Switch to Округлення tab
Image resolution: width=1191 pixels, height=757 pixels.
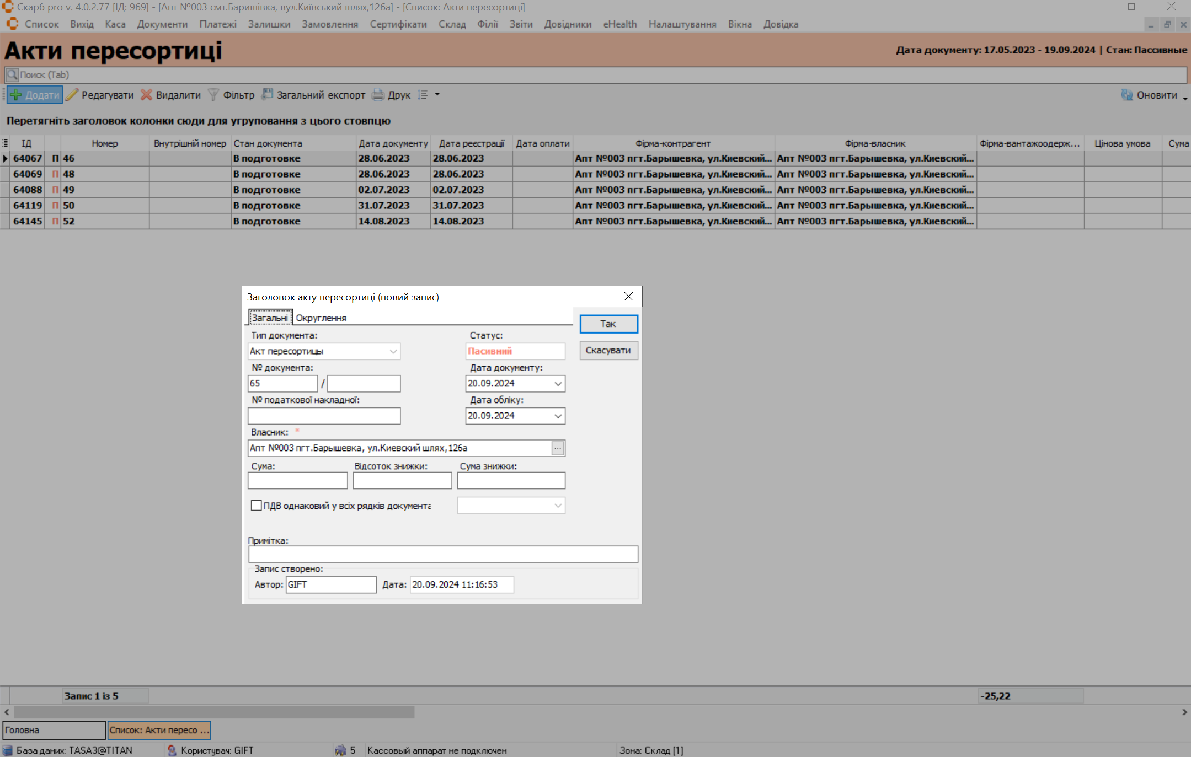[x=321, y=318]
